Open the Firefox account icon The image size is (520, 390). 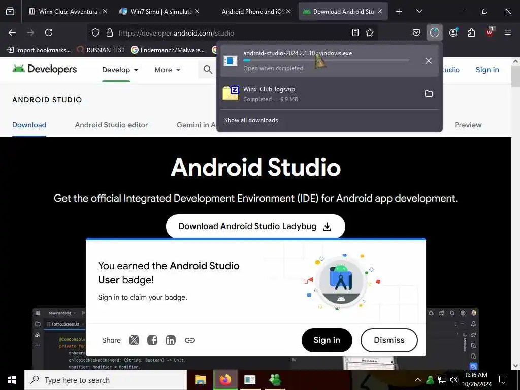[453, 32]
